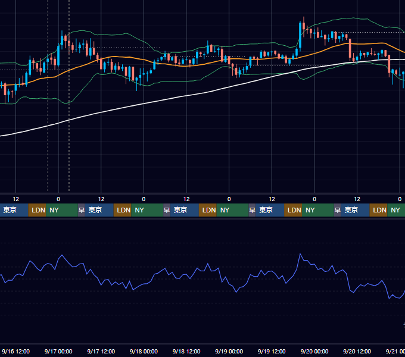Click the LDN block left of 9/17 00:00 NY

(37, 210)
